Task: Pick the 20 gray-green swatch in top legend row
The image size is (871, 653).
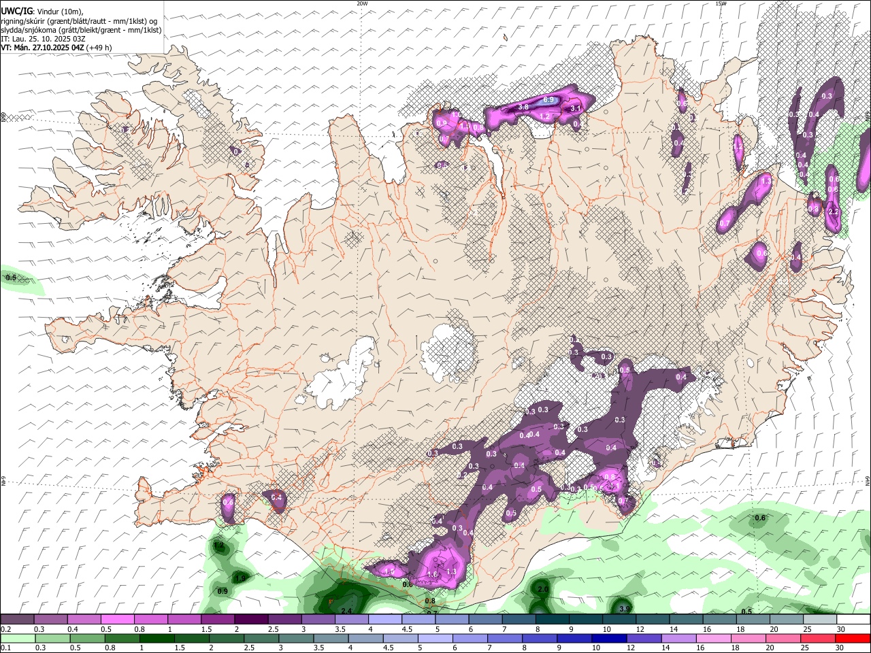Action: [x=786, y=620]
